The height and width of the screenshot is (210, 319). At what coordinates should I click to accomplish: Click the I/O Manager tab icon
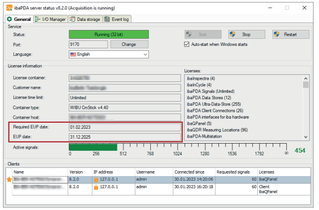point(38,19)
